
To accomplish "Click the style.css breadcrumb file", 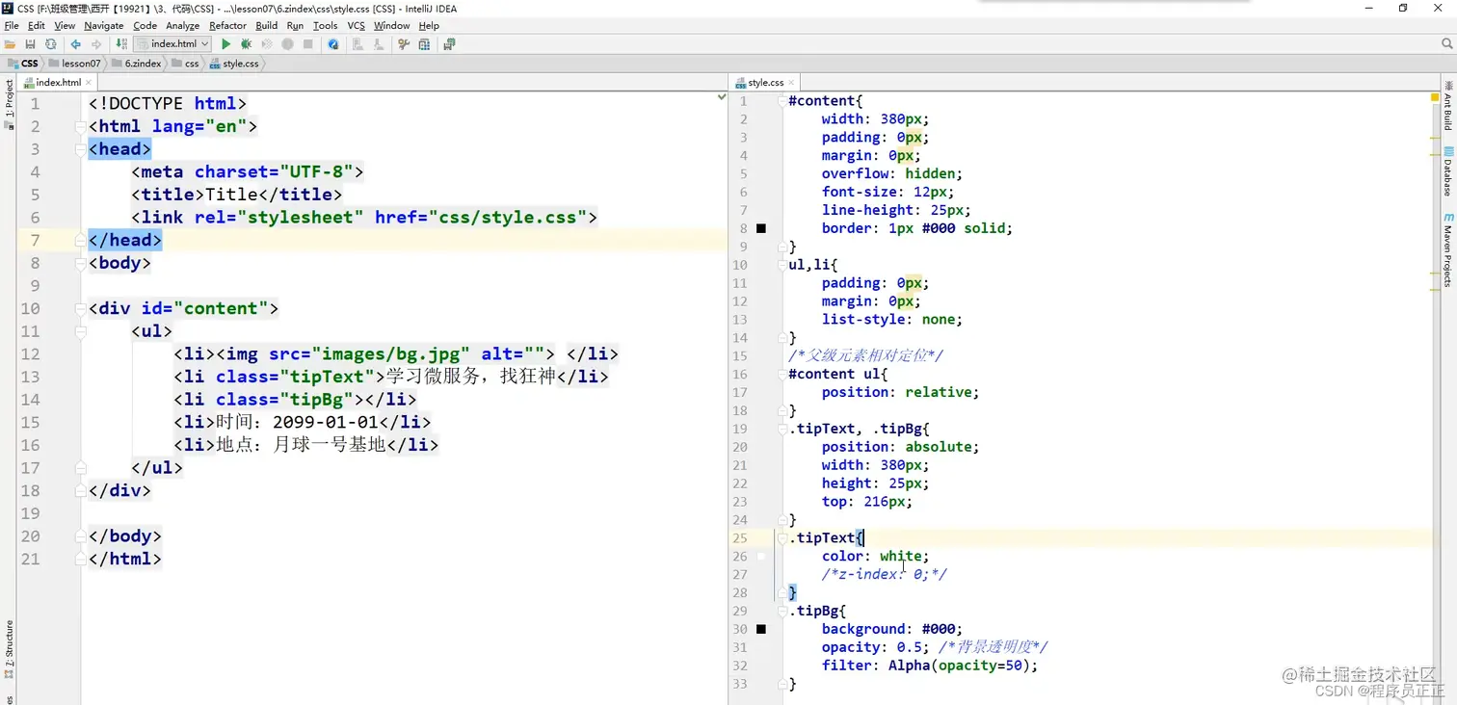I will click(x=235, y=64).
